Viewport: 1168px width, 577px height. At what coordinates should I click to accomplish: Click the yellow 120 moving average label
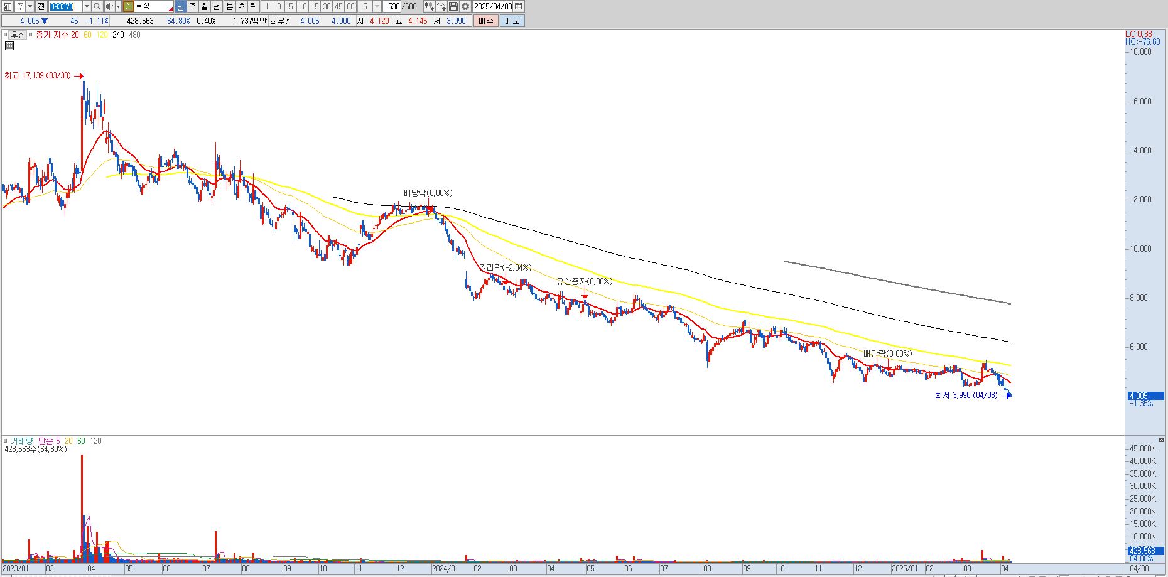(102, 35)
